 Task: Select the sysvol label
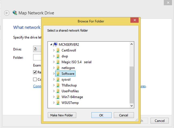[66, 79]
